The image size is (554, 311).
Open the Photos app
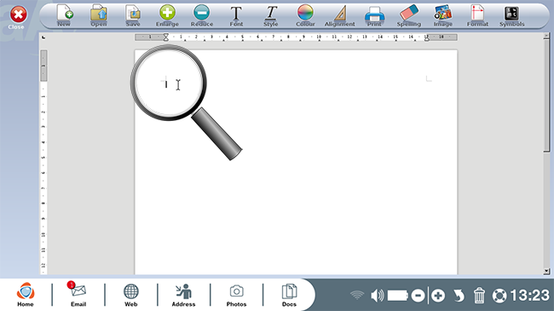236,295
